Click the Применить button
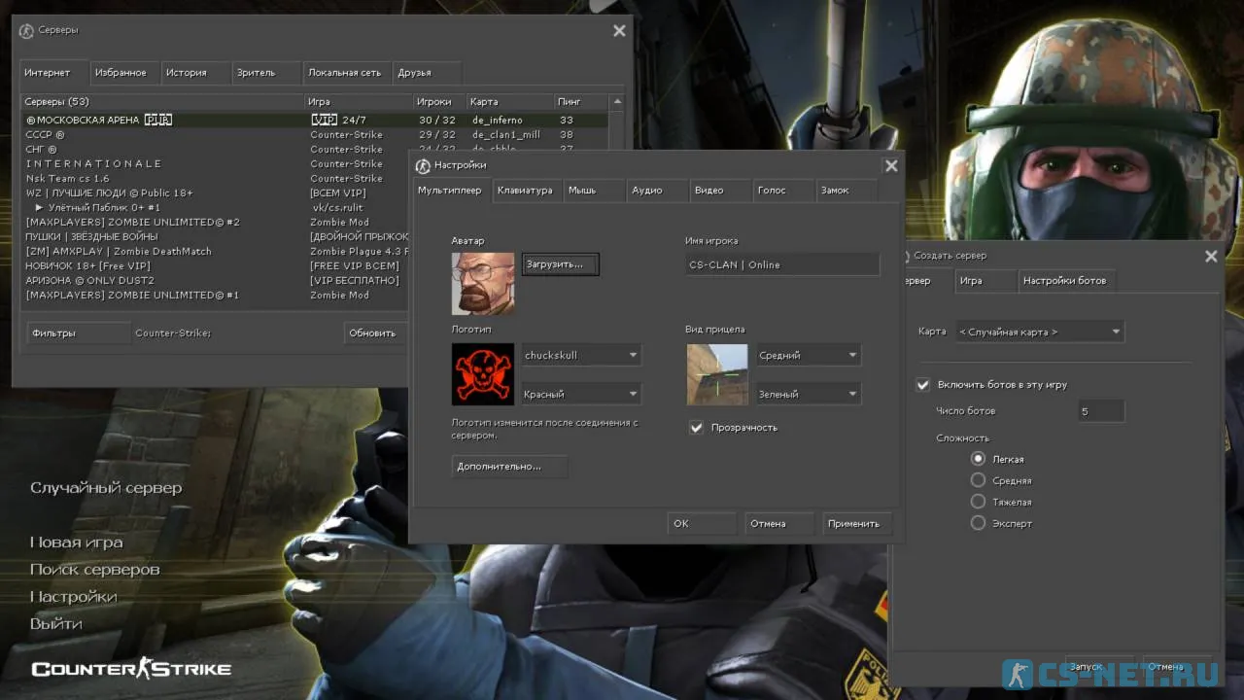The height and width of the screenshot is (700, 1244). coord(857,523)
